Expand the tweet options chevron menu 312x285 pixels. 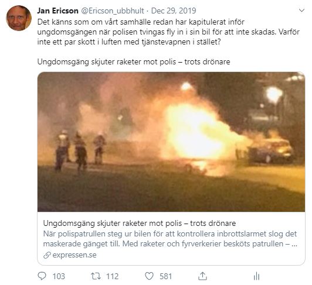pos(301,11)
